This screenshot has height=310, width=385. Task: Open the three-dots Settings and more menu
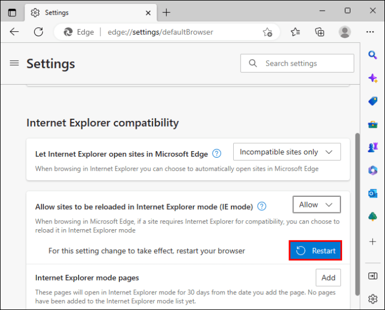click(x=370, y=32)
